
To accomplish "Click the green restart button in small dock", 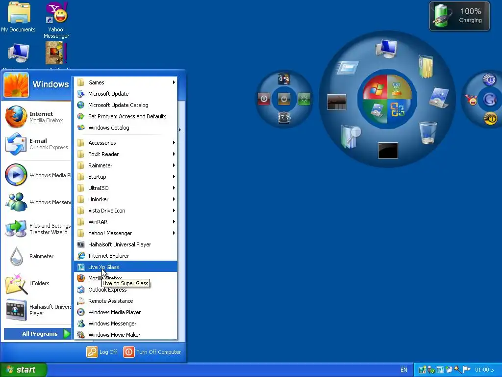I will click(304, 99).
